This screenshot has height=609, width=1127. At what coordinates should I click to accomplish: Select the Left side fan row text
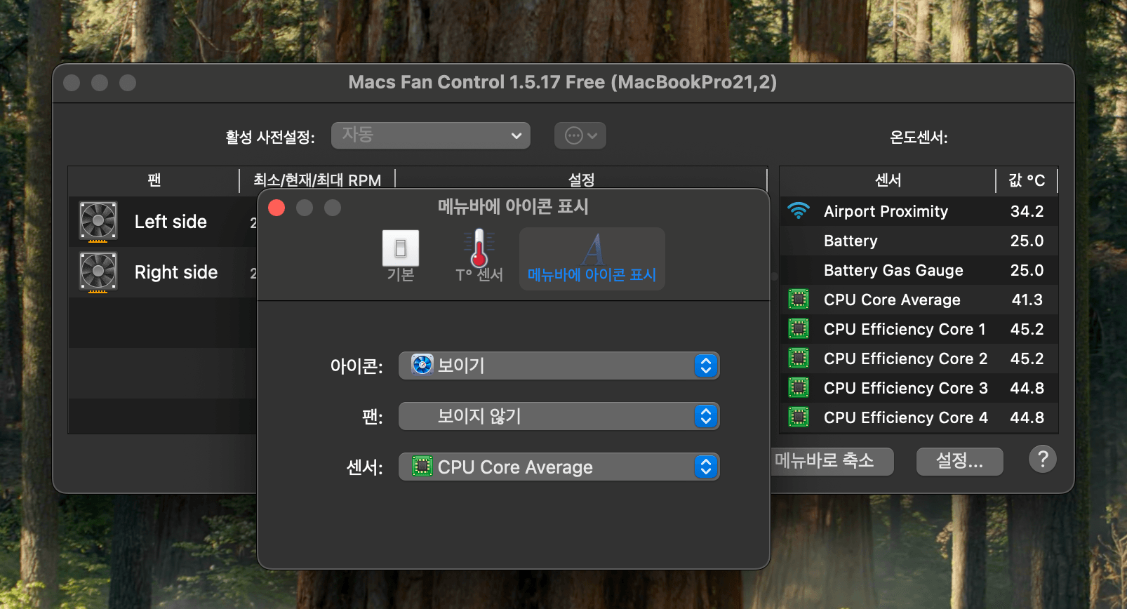click(x=171, y=222)
